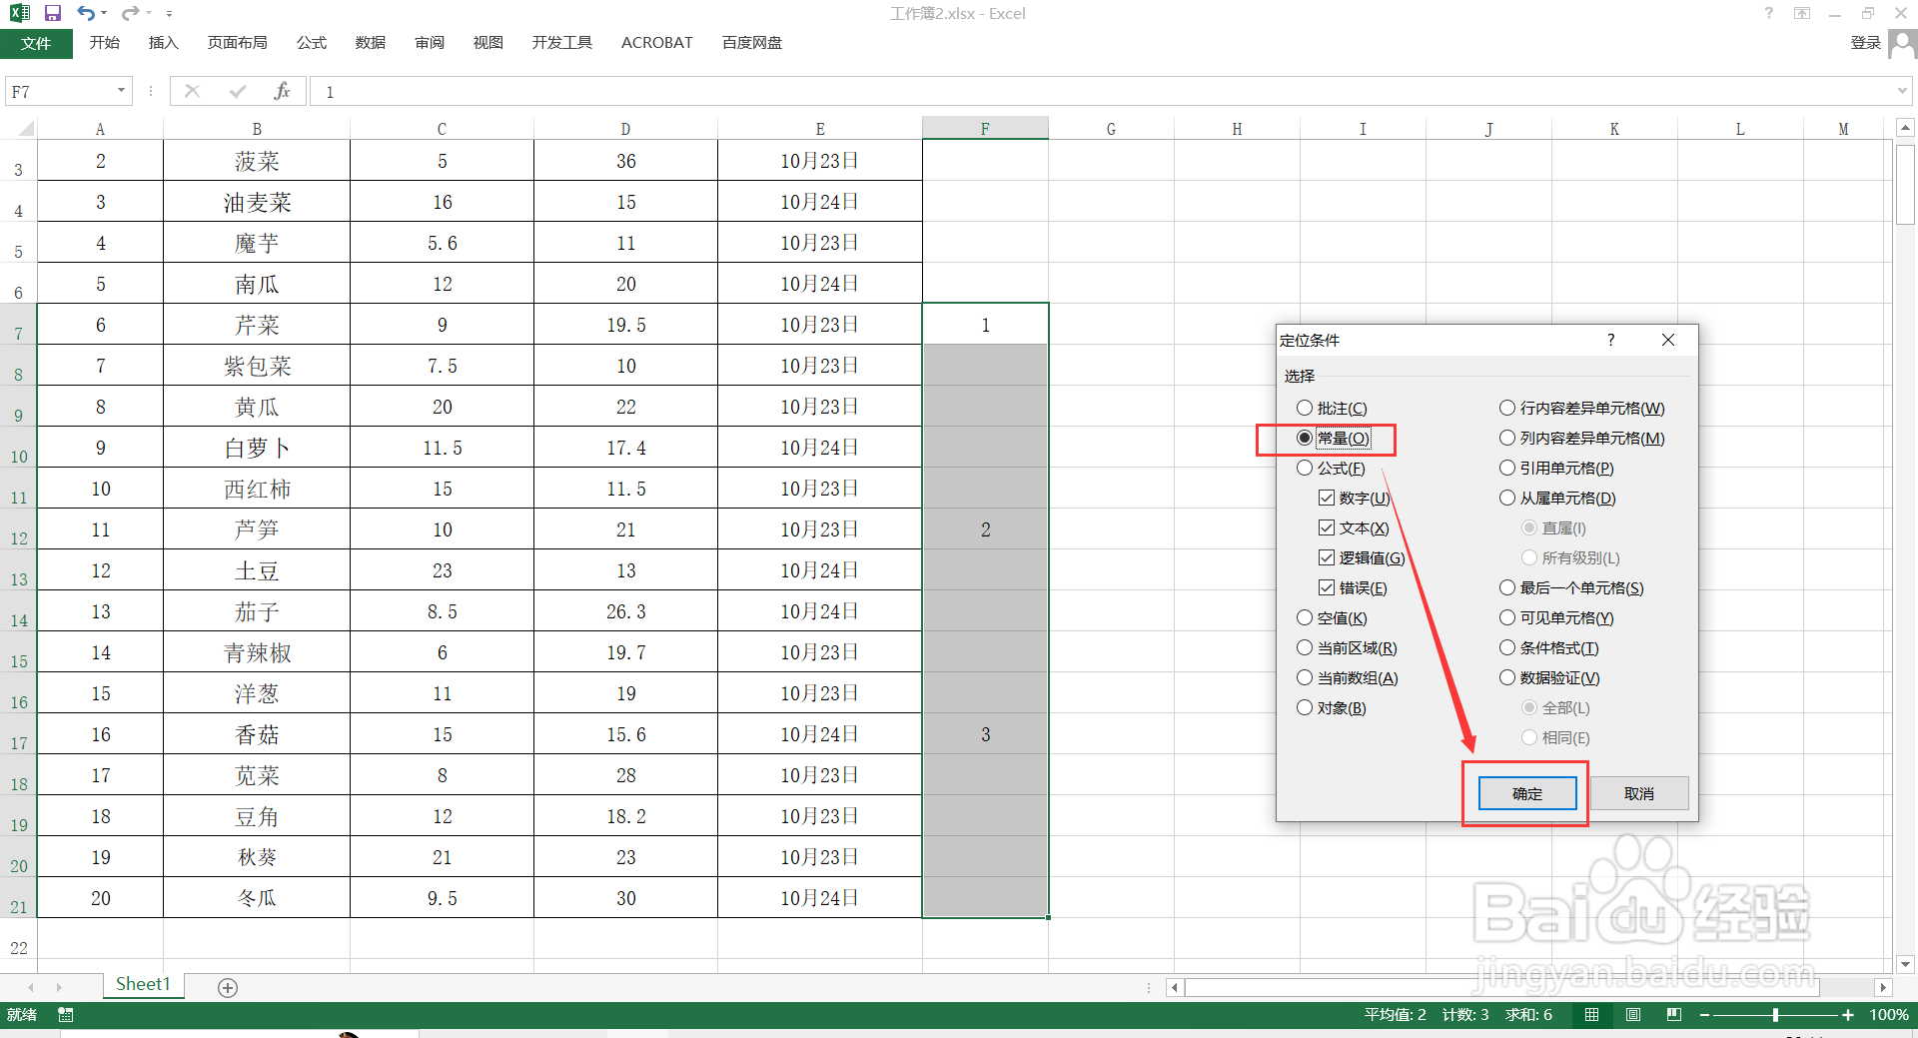Switch to the 插入 ribbon tab
Screen dimensions: 1918x1038
coord(163,42)
